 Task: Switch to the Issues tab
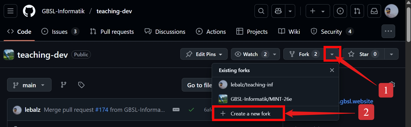coord(60,32)
